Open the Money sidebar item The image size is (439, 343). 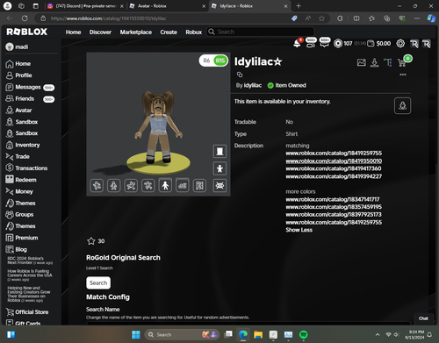coord(19,191)
